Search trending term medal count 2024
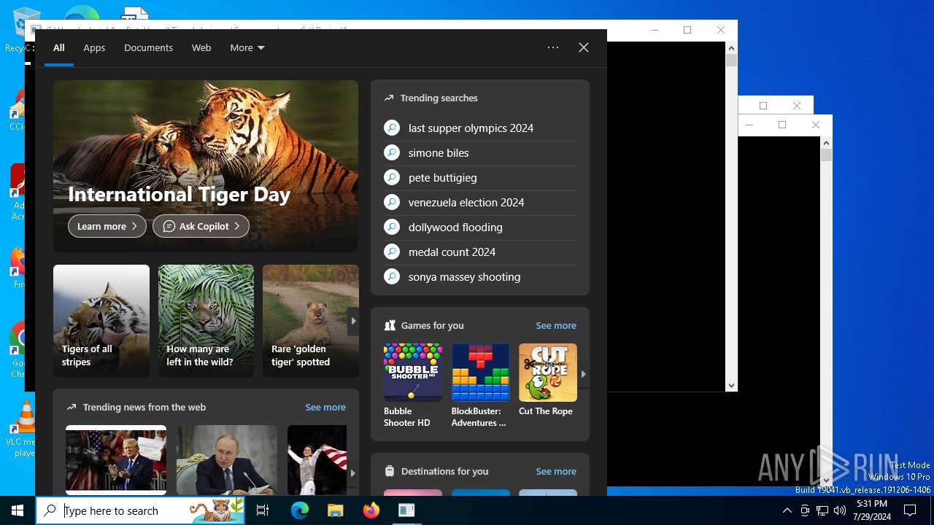Image resolution: width=934 pixels, height=525 pixels. [480, 252]
